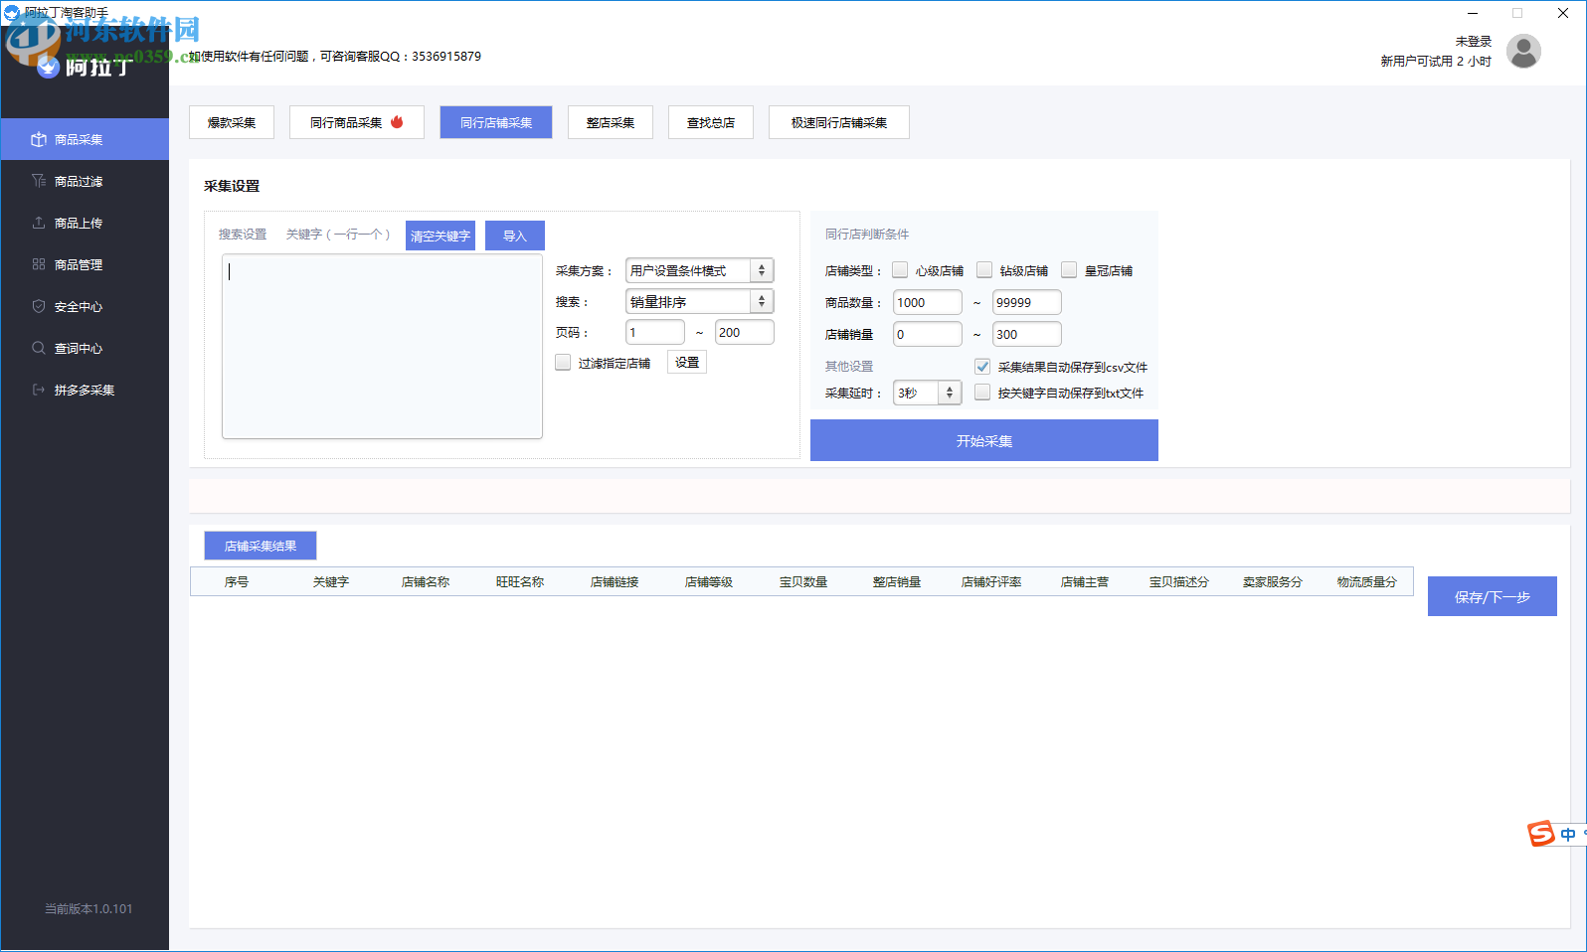Click the 导入 button

coord(515,236)
